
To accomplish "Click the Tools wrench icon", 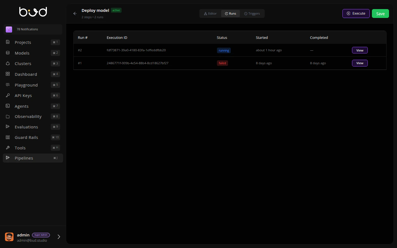I will [x=8, y=148].
